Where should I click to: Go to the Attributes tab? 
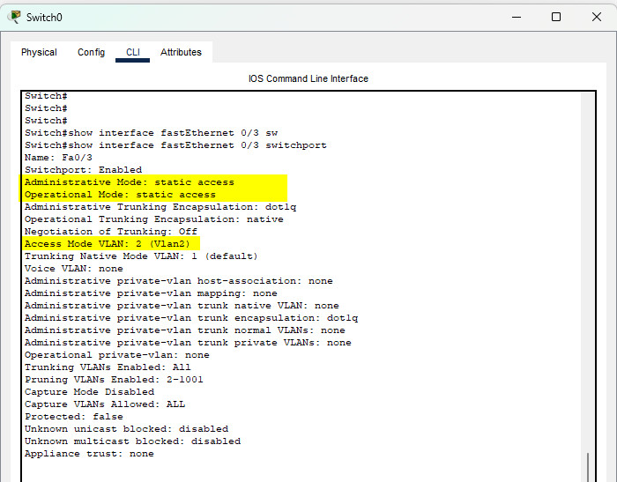181,52
